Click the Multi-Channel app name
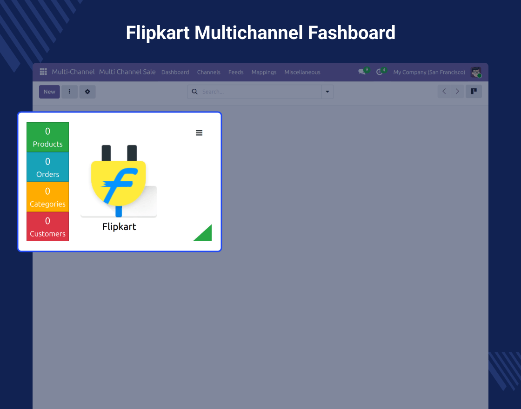Screen dimensions: 521x409 click(x=73, y=72)
